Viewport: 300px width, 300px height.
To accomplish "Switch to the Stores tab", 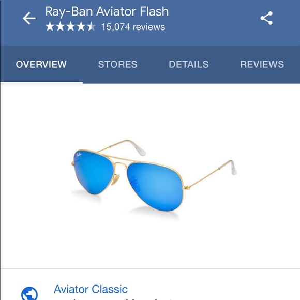I will [x=117, y=64].
